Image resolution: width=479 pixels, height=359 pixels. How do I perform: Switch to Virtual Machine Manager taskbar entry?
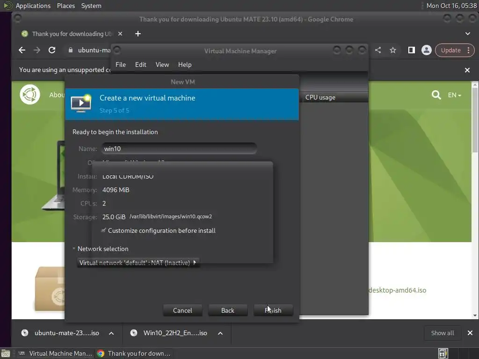(55, 353)
